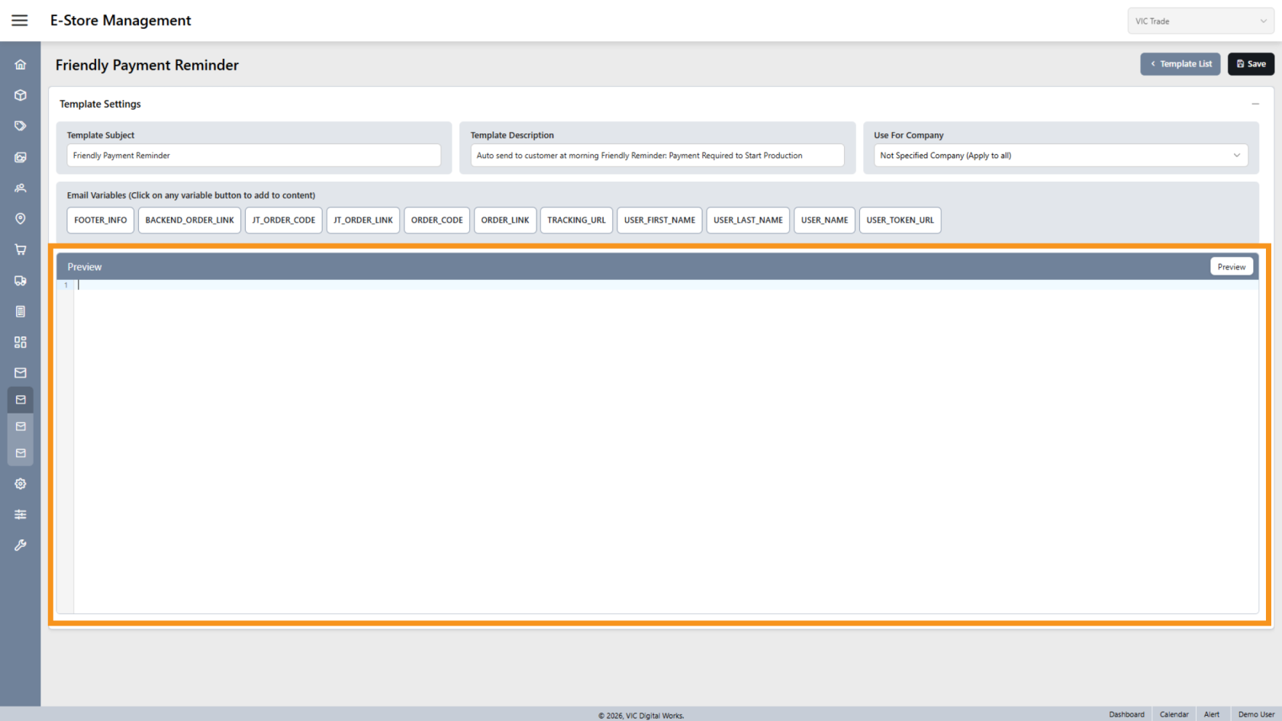1282x721 pixels.
Task: Insert the ORDER_CODE email variable
Action: pos(436,220)
